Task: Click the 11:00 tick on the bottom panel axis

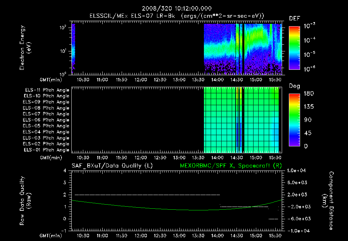Action: click(x=102, y=236)
